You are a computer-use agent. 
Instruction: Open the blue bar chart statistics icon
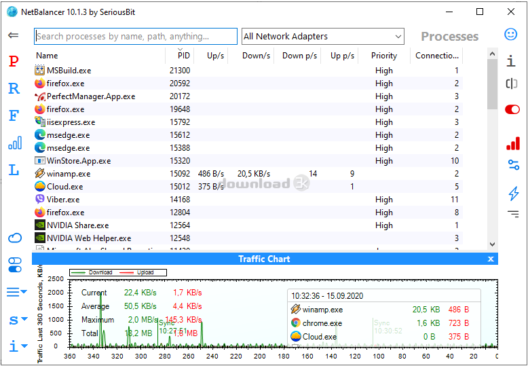click(x=14, y=143)
